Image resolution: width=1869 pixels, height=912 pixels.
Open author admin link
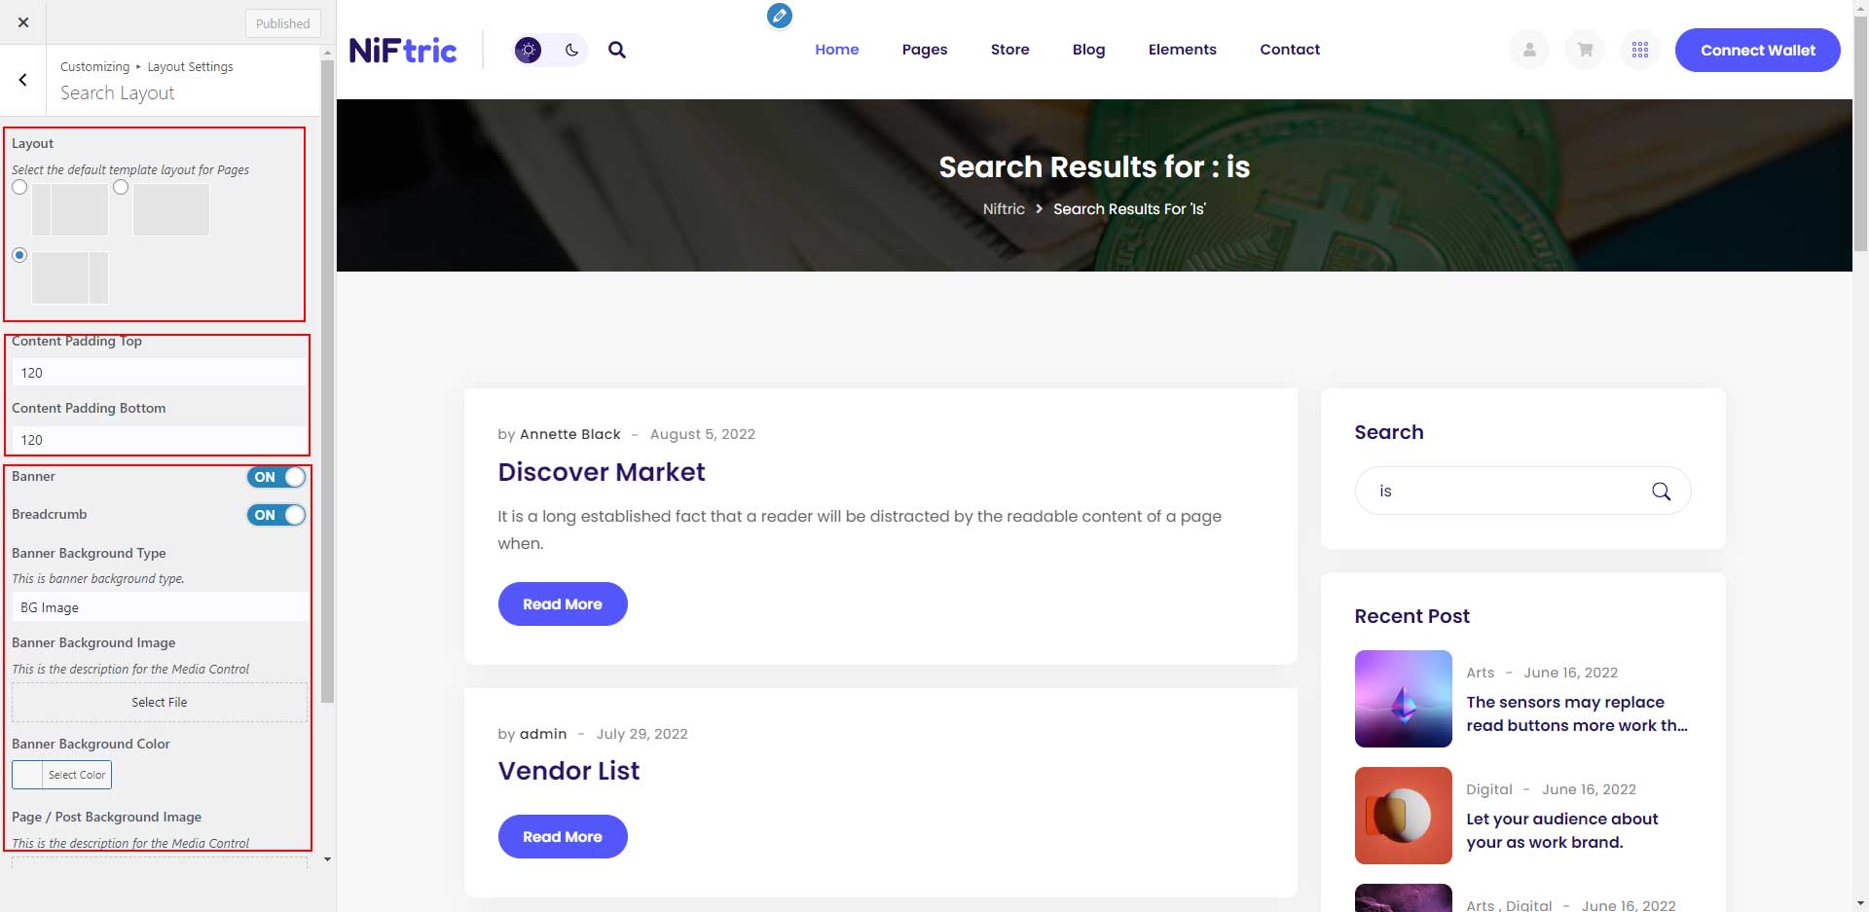(x=543, y=734)
